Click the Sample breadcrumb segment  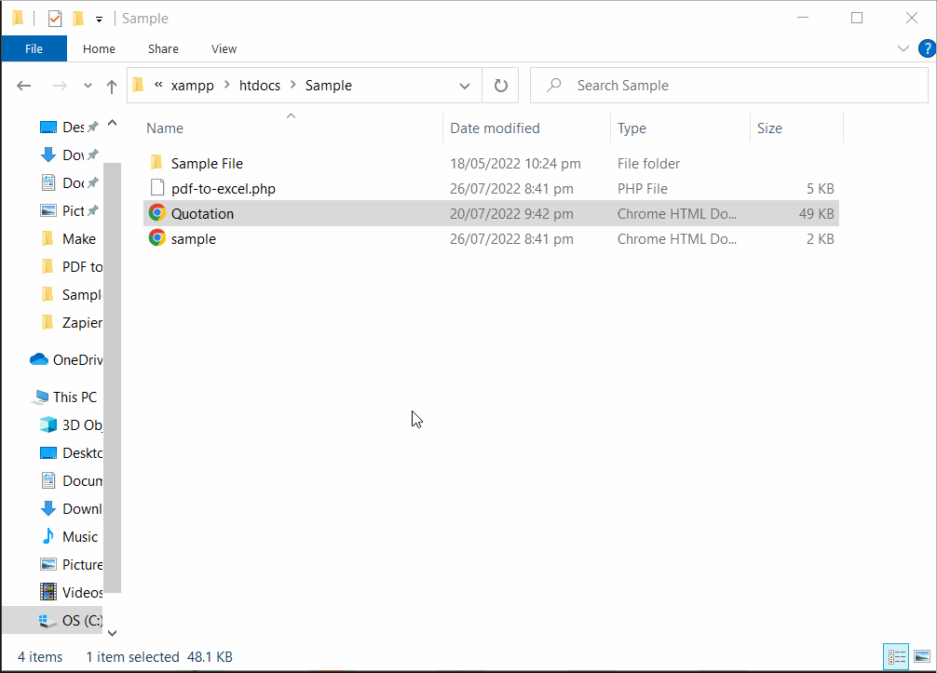tap(329, 86)
